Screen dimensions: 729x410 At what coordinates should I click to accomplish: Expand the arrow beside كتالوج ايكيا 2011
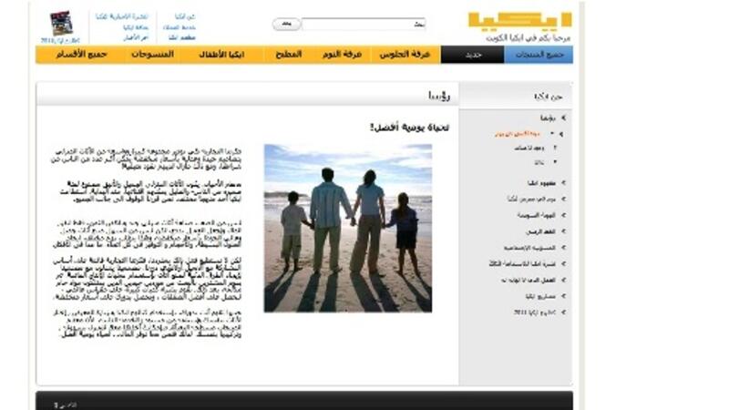[x=563, y=313]
